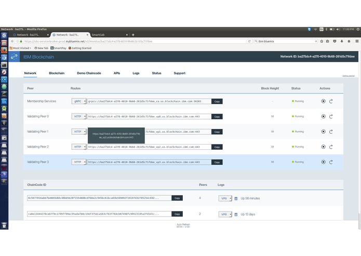The image size is (361, 256).
Task: Reload the page in Firefox
Action: click(x=249, y=41)
